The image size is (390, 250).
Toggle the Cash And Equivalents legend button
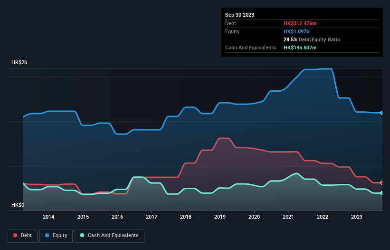point(109,236)
